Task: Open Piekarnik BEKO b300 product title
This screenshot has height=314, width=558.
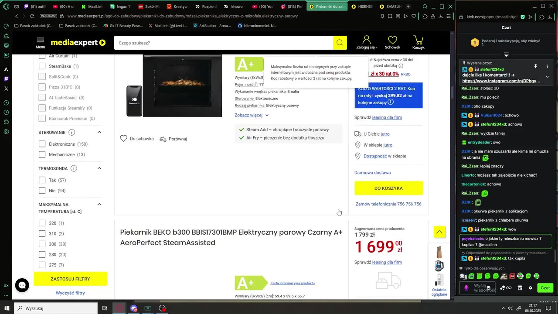Action: 231,237
